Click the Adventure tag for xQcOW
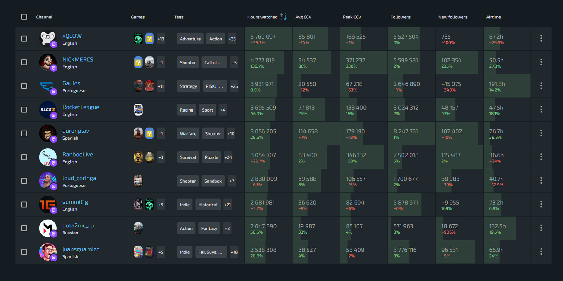The image size is (563, 281). [190, 39]
